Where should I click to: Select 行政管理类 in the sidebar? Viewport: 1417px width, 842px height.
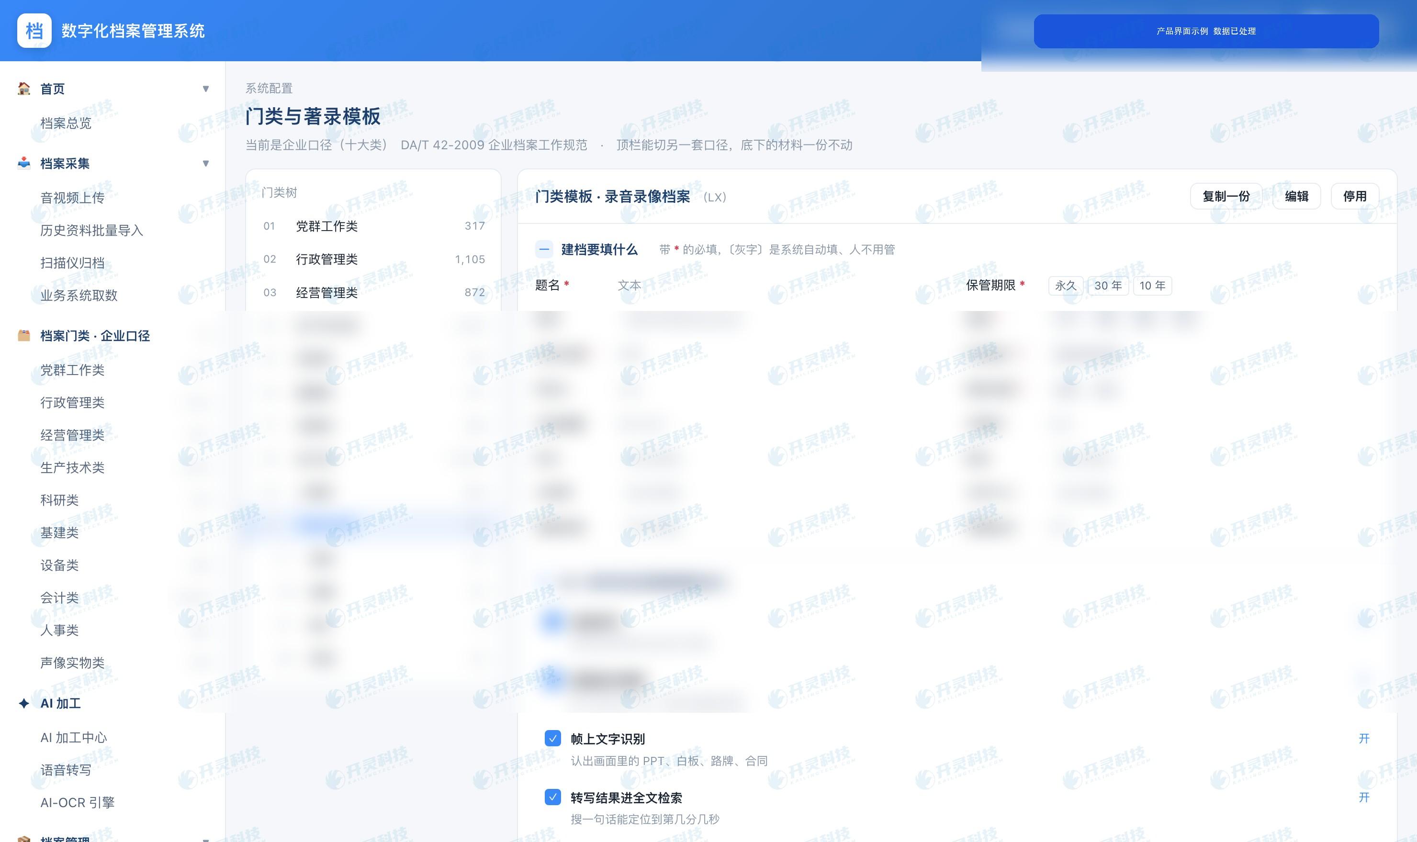72,402
